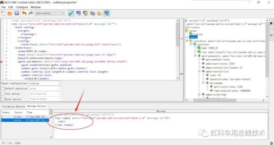Save the file with the floppy disk icon
Viewport: 274px width, 145px height.
17,13
